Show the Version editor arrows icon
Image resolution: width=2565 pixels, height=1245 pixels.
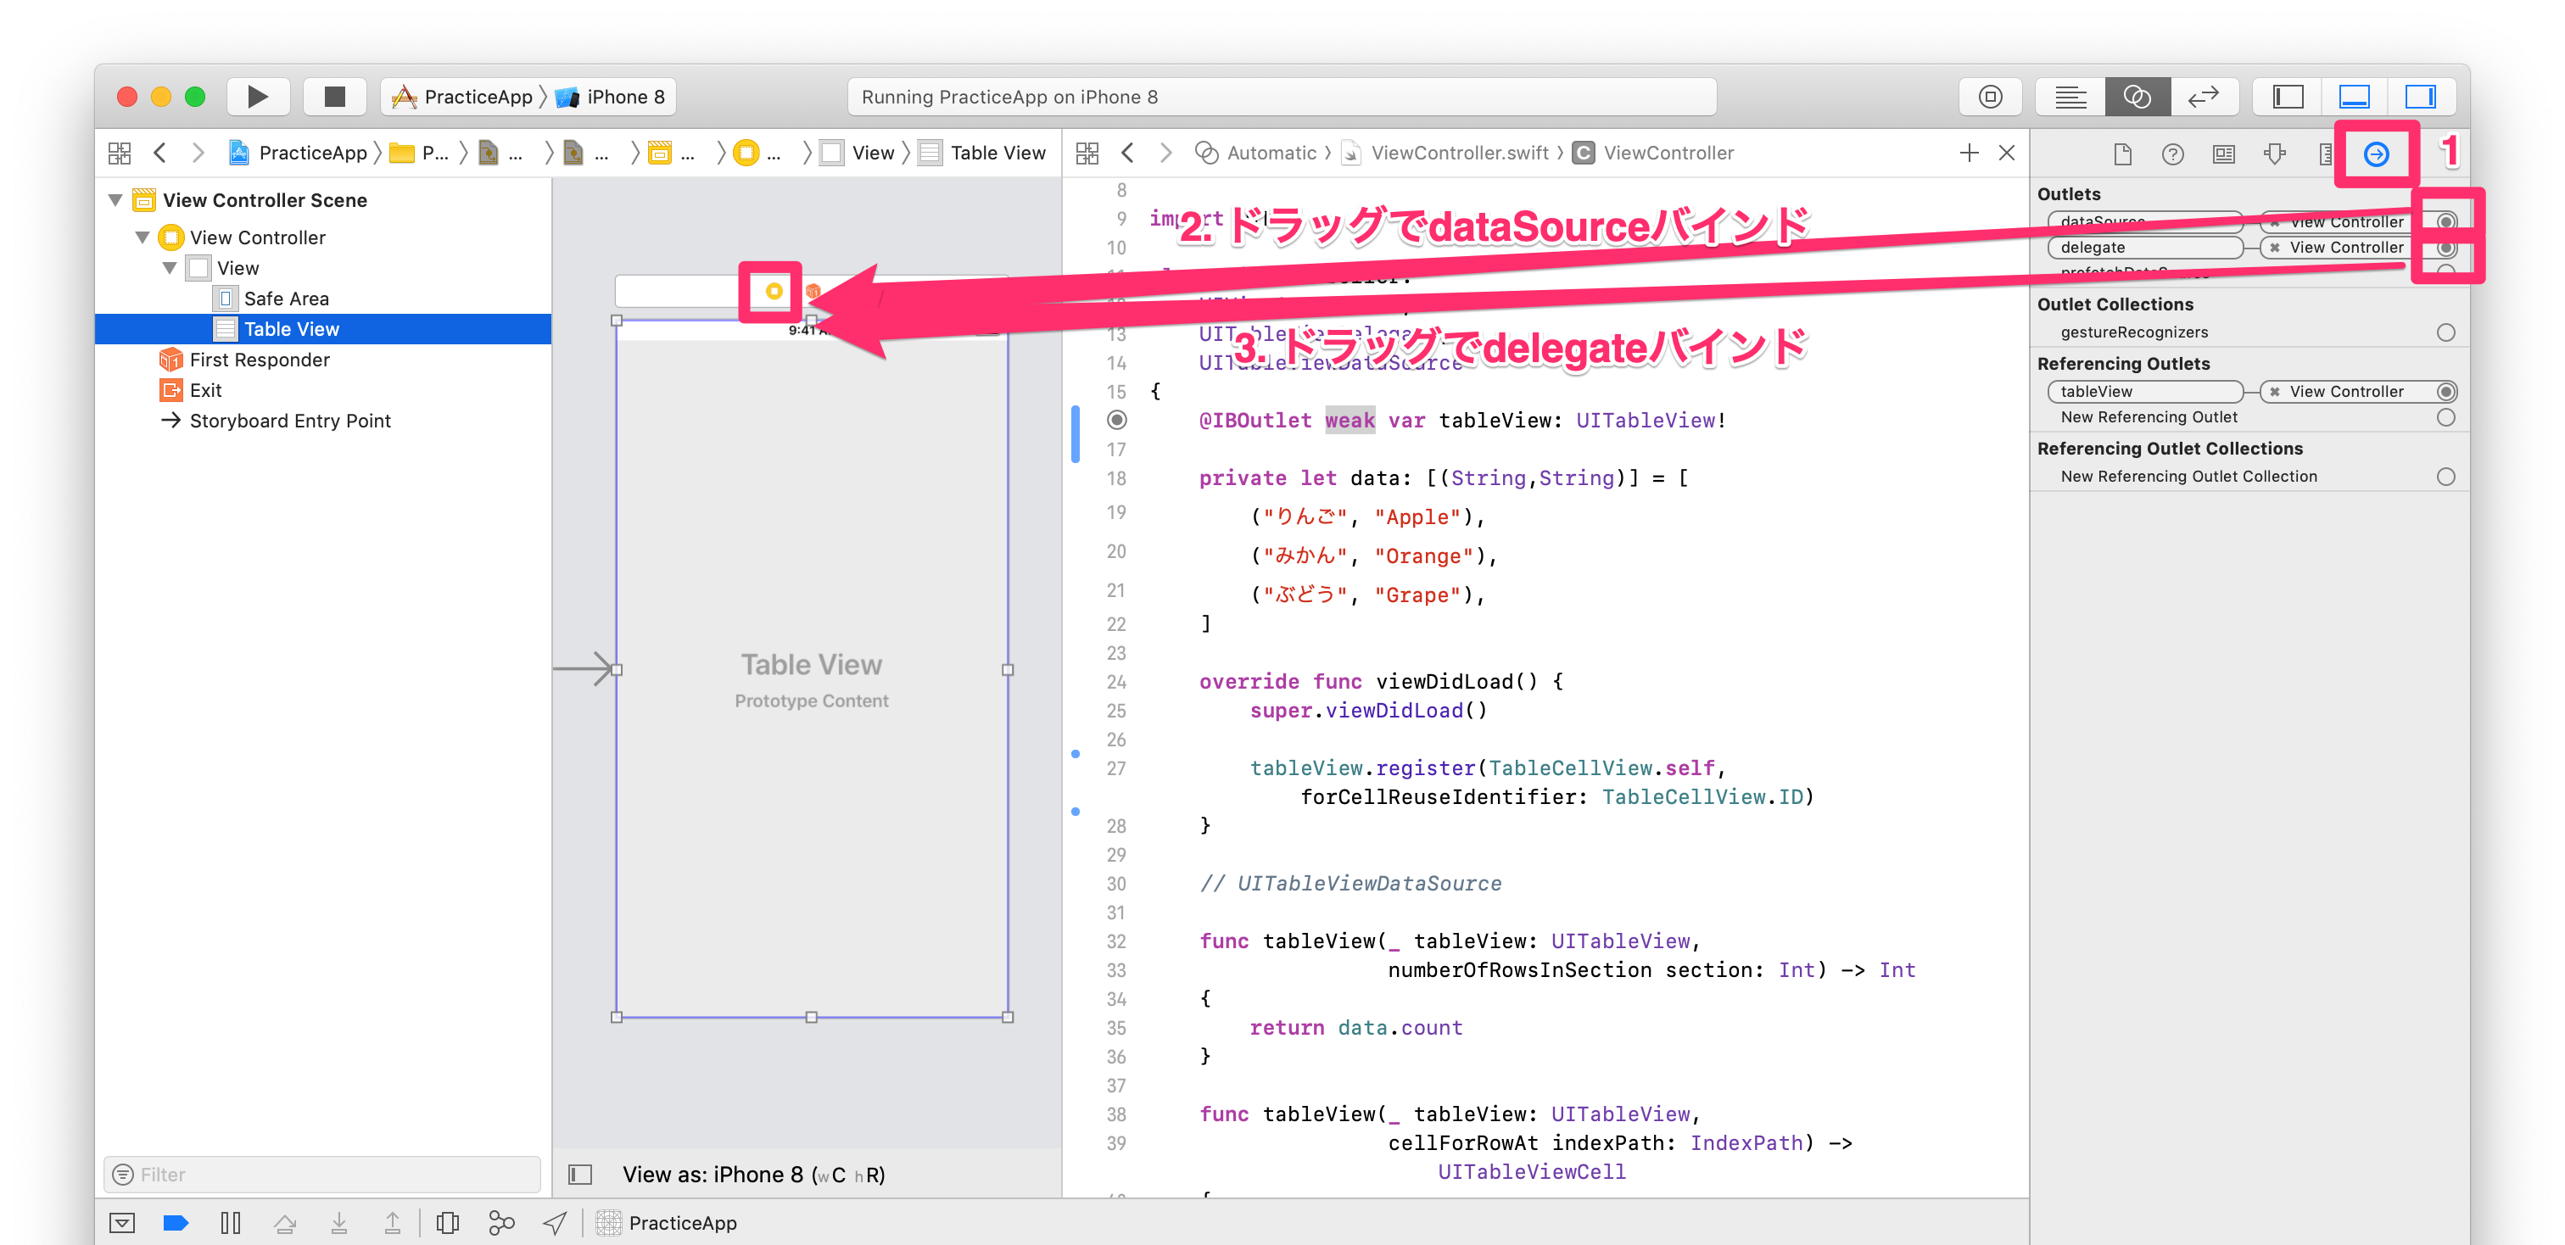pos(2203,97)
